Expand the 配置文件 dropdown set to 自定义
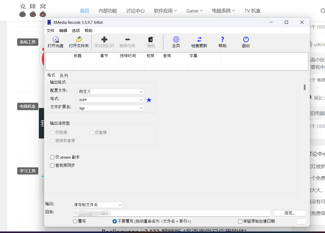 click(111, 91)
